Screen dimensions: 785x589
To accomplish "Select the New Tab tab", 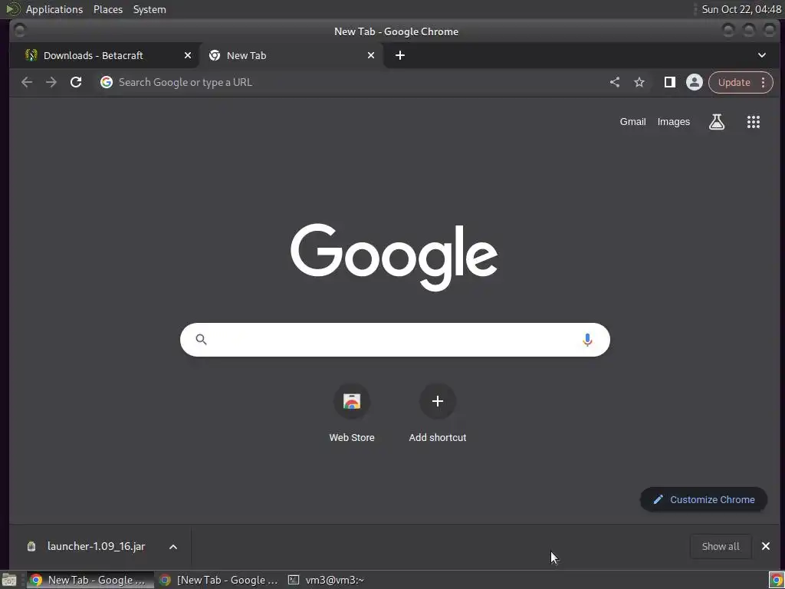I will pyautogui.click(x=291, y=55).
